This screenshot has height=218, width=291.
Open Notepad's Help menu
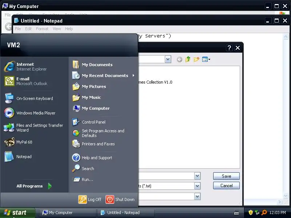coord(69,29)
